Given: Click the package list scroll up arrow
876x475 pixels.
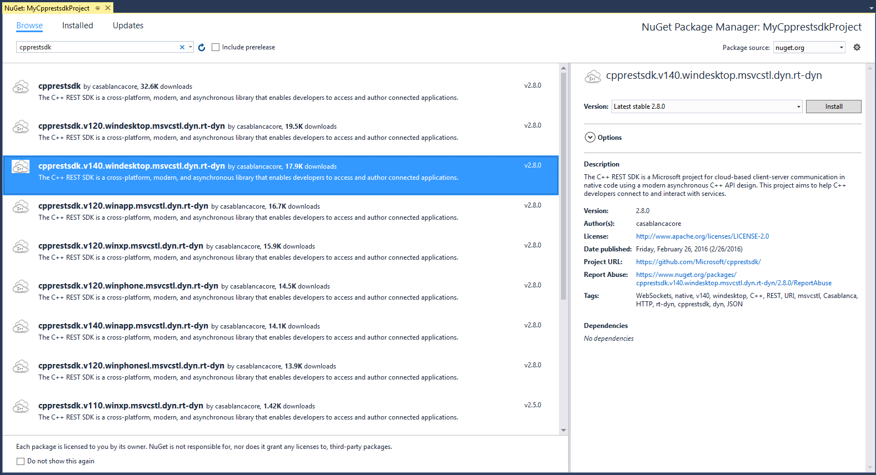Looking at the screenshot, I should [563, 68].
